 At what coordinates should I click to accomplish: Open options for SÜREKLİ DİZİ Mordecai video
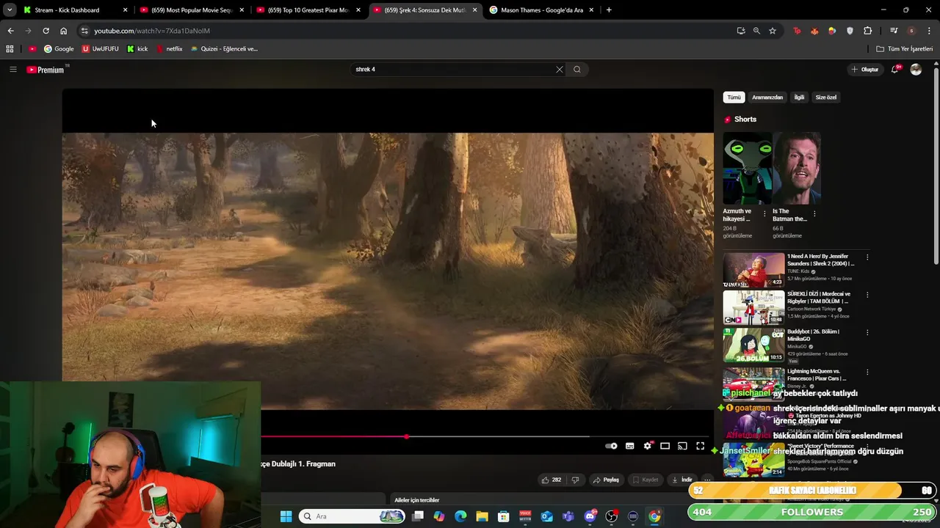867,295
